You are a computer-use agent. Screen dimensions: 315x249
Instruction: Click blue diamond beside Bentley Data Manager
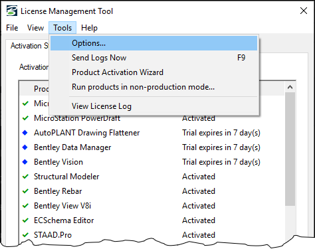click(x=25, y=147)
